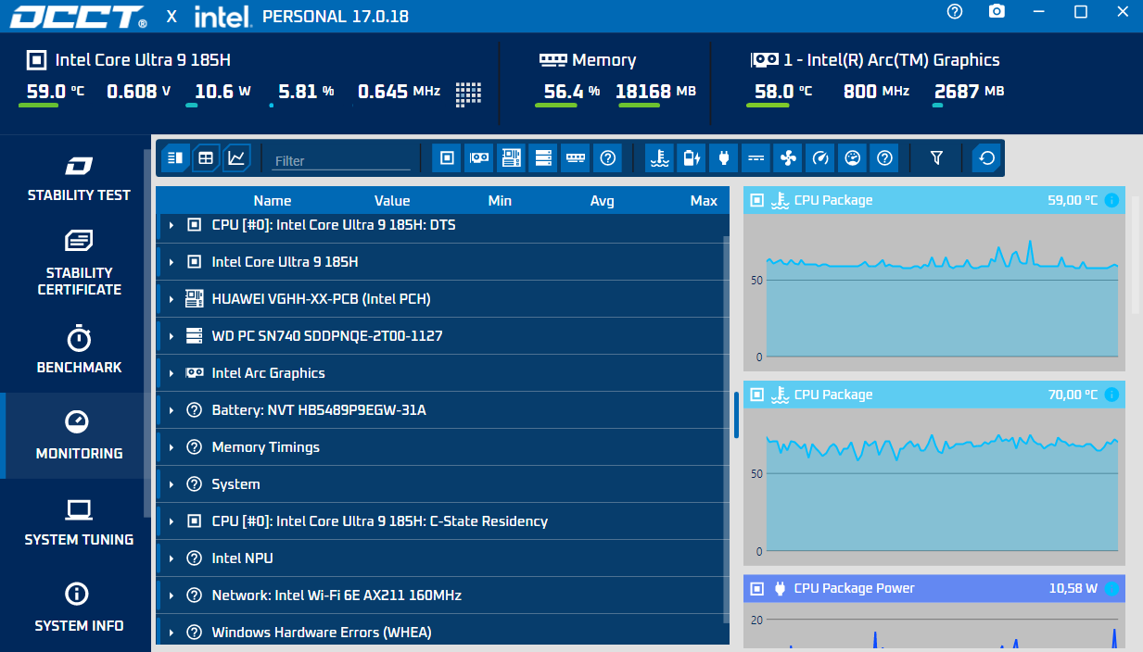This screenshot has width=1143, height=652.
Task: Click the 18168 MB memory value
Action: point(655,92)
